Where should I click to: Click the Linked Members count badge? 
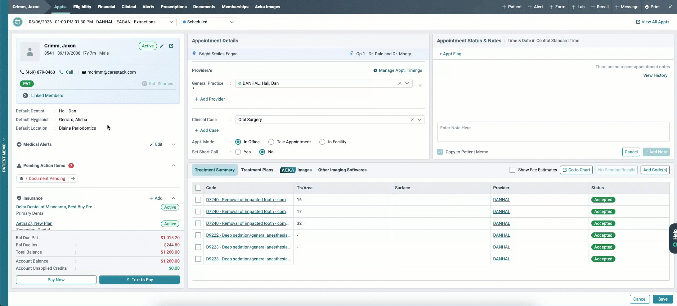(x=25, y=96)
